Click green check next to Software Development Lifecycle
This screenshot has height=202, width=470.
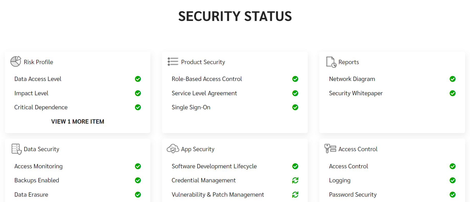pos(295,166)
